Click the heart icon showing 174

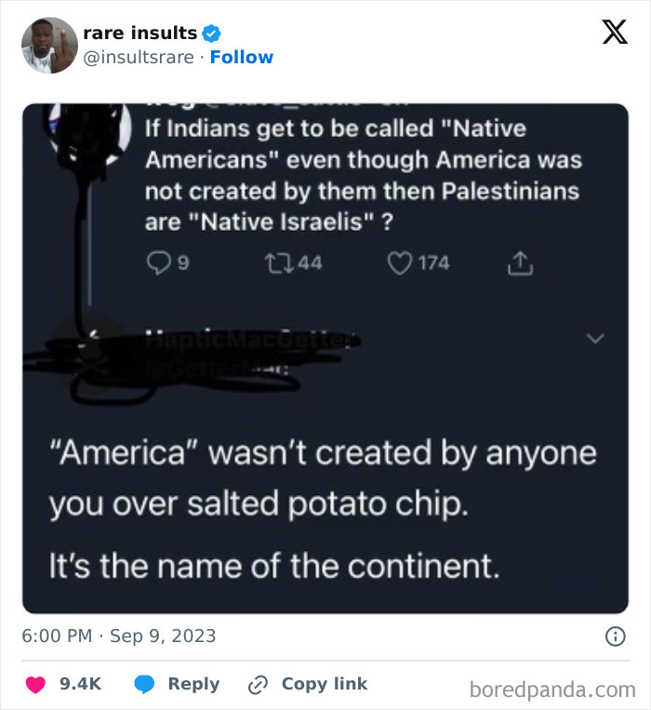point(400,263)
